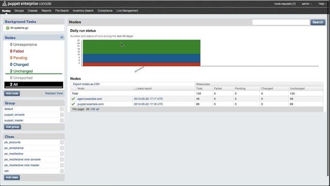Click the Background Tasks heading

tap(21, 22)
